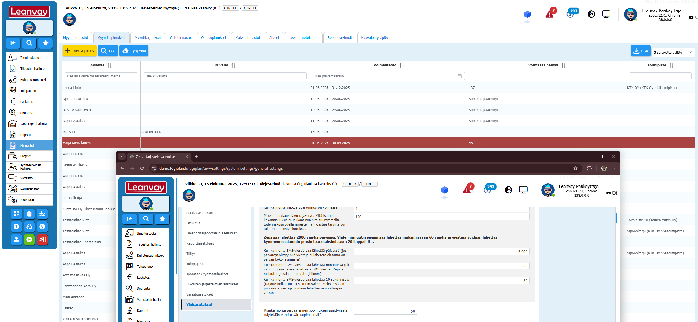698x322 pixels.
Task: Bookmark page with address bar star
Action: coord(575,168)
